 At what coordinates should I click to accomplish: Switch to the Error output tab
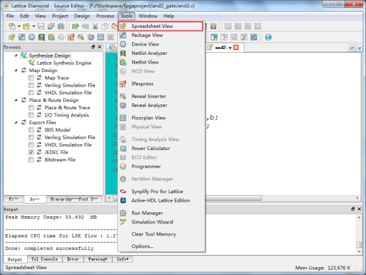point(73,259)
